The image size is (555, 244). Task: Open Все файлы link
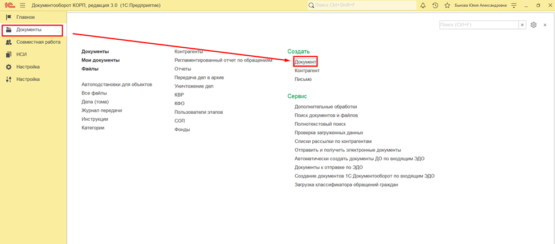click(x=94, y=93)
